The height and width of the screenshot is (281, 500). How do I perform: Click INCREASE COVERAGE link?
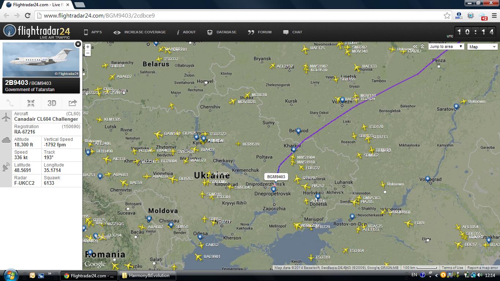coord(140,32)
